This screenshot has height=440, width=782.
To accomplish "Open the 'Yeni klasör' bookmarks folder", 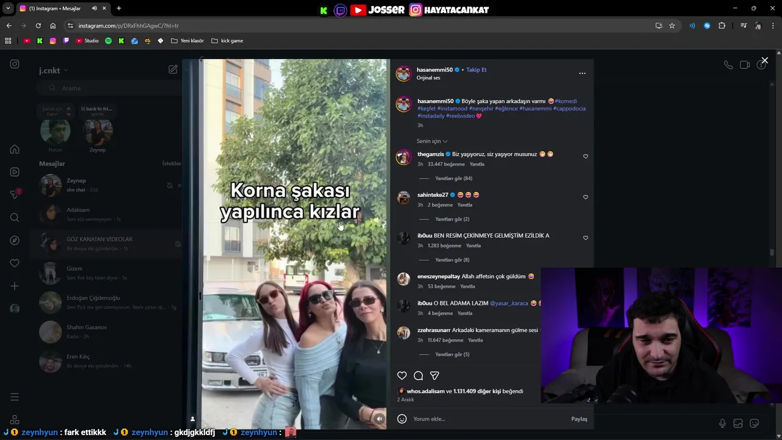I will [x=188, y=41].
